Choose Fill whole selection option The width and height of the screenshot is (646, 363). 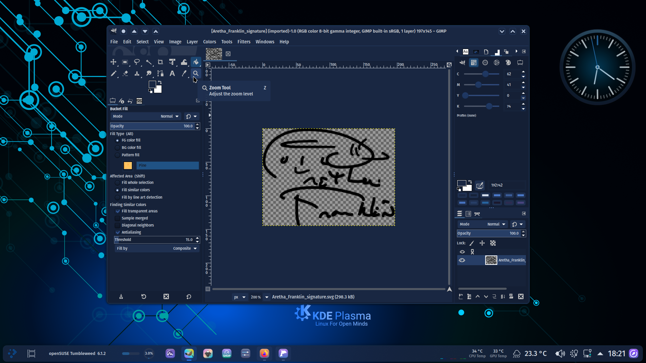tap(117, 183)
